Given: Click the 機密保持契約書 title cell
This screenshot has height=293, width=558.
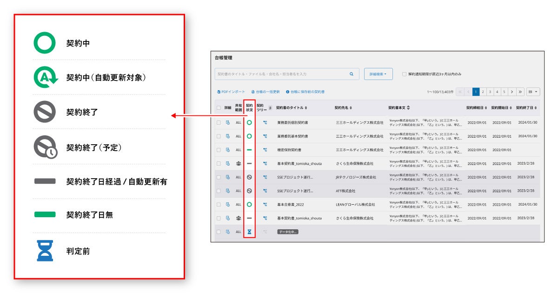Looking at the screenshot, I should pyautogui.click(x=290, y=150).
